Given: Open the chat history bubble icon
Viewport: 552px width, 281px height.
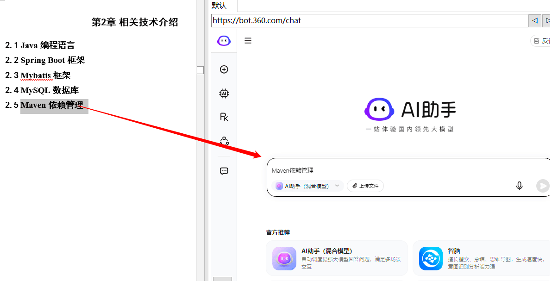Looking at the screenshot, I should [x=224, y=171].
